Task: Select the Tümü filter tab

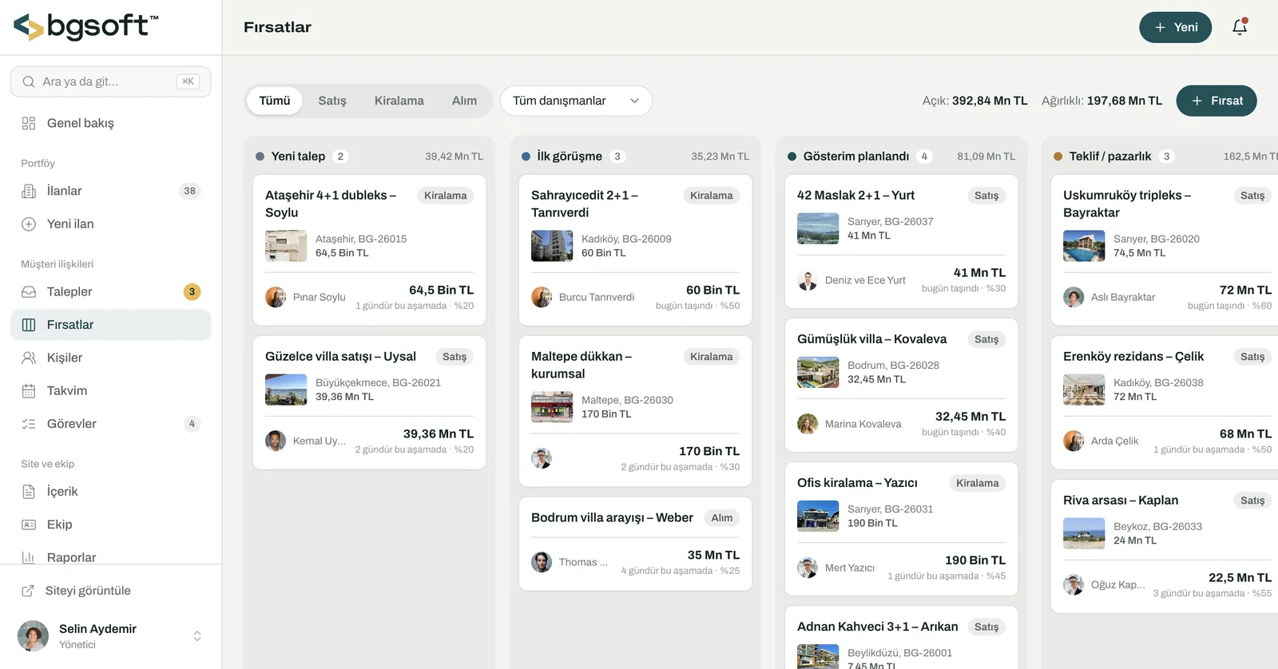Action: [x=275, y=101]
